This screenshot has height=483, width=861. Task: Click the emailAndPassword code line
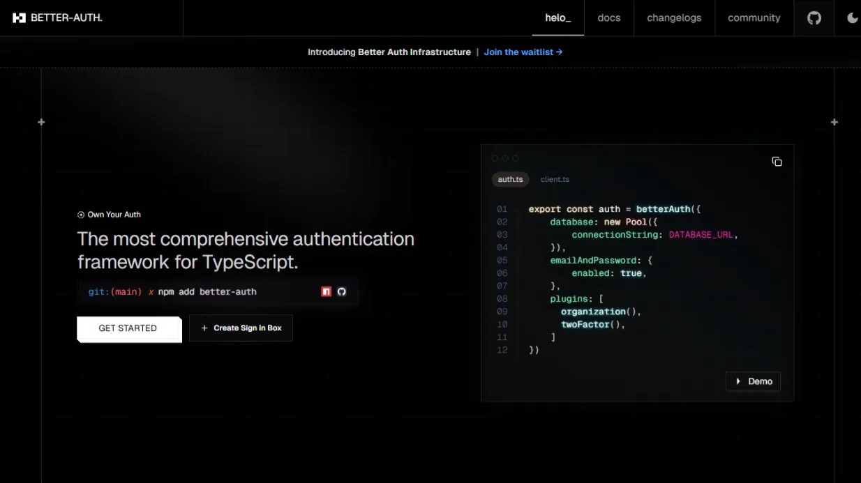pos(601,261)
